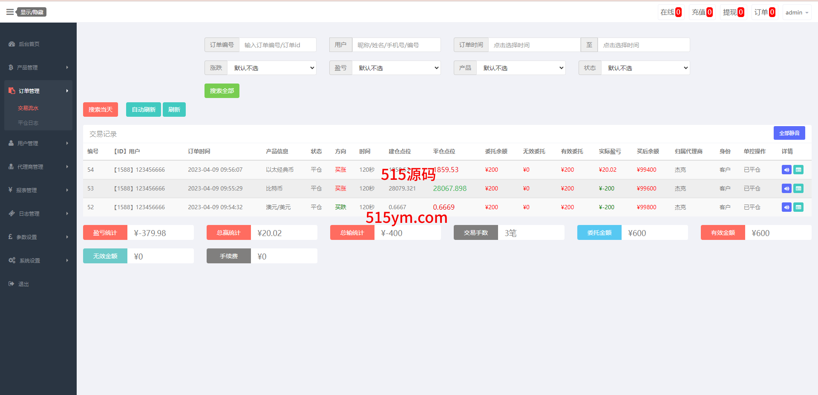Image resolution: width=818 pixels, height=395 pixels.
Task: Click the hamburger menu icon
Action: click(x=10, y=12)
